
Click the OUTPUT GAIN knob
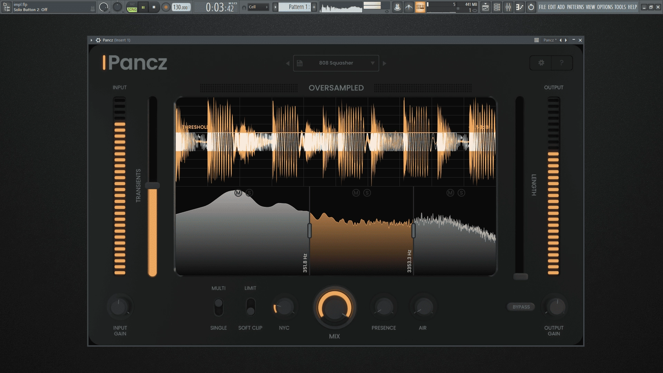coord(557,307)
